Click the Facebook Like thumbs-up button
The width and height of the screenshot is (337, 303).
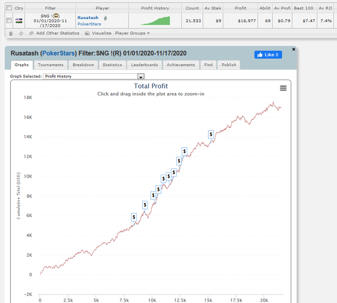pos(268,55)
